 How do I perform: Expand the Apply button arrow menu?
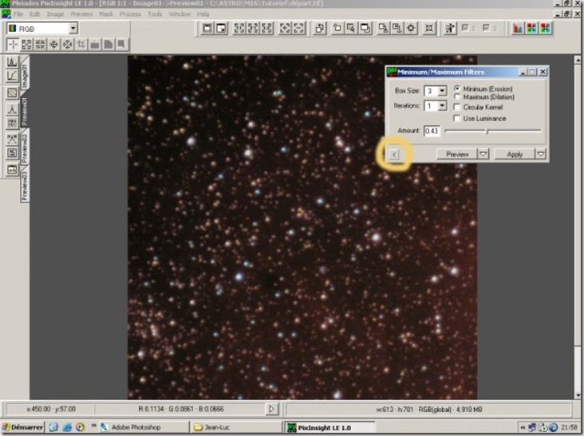tap(541, 154)
